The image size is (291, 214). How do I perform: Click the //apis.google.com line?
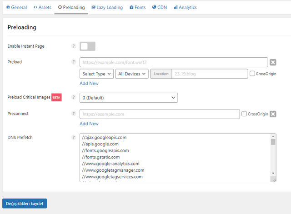[x=100, y=144]
